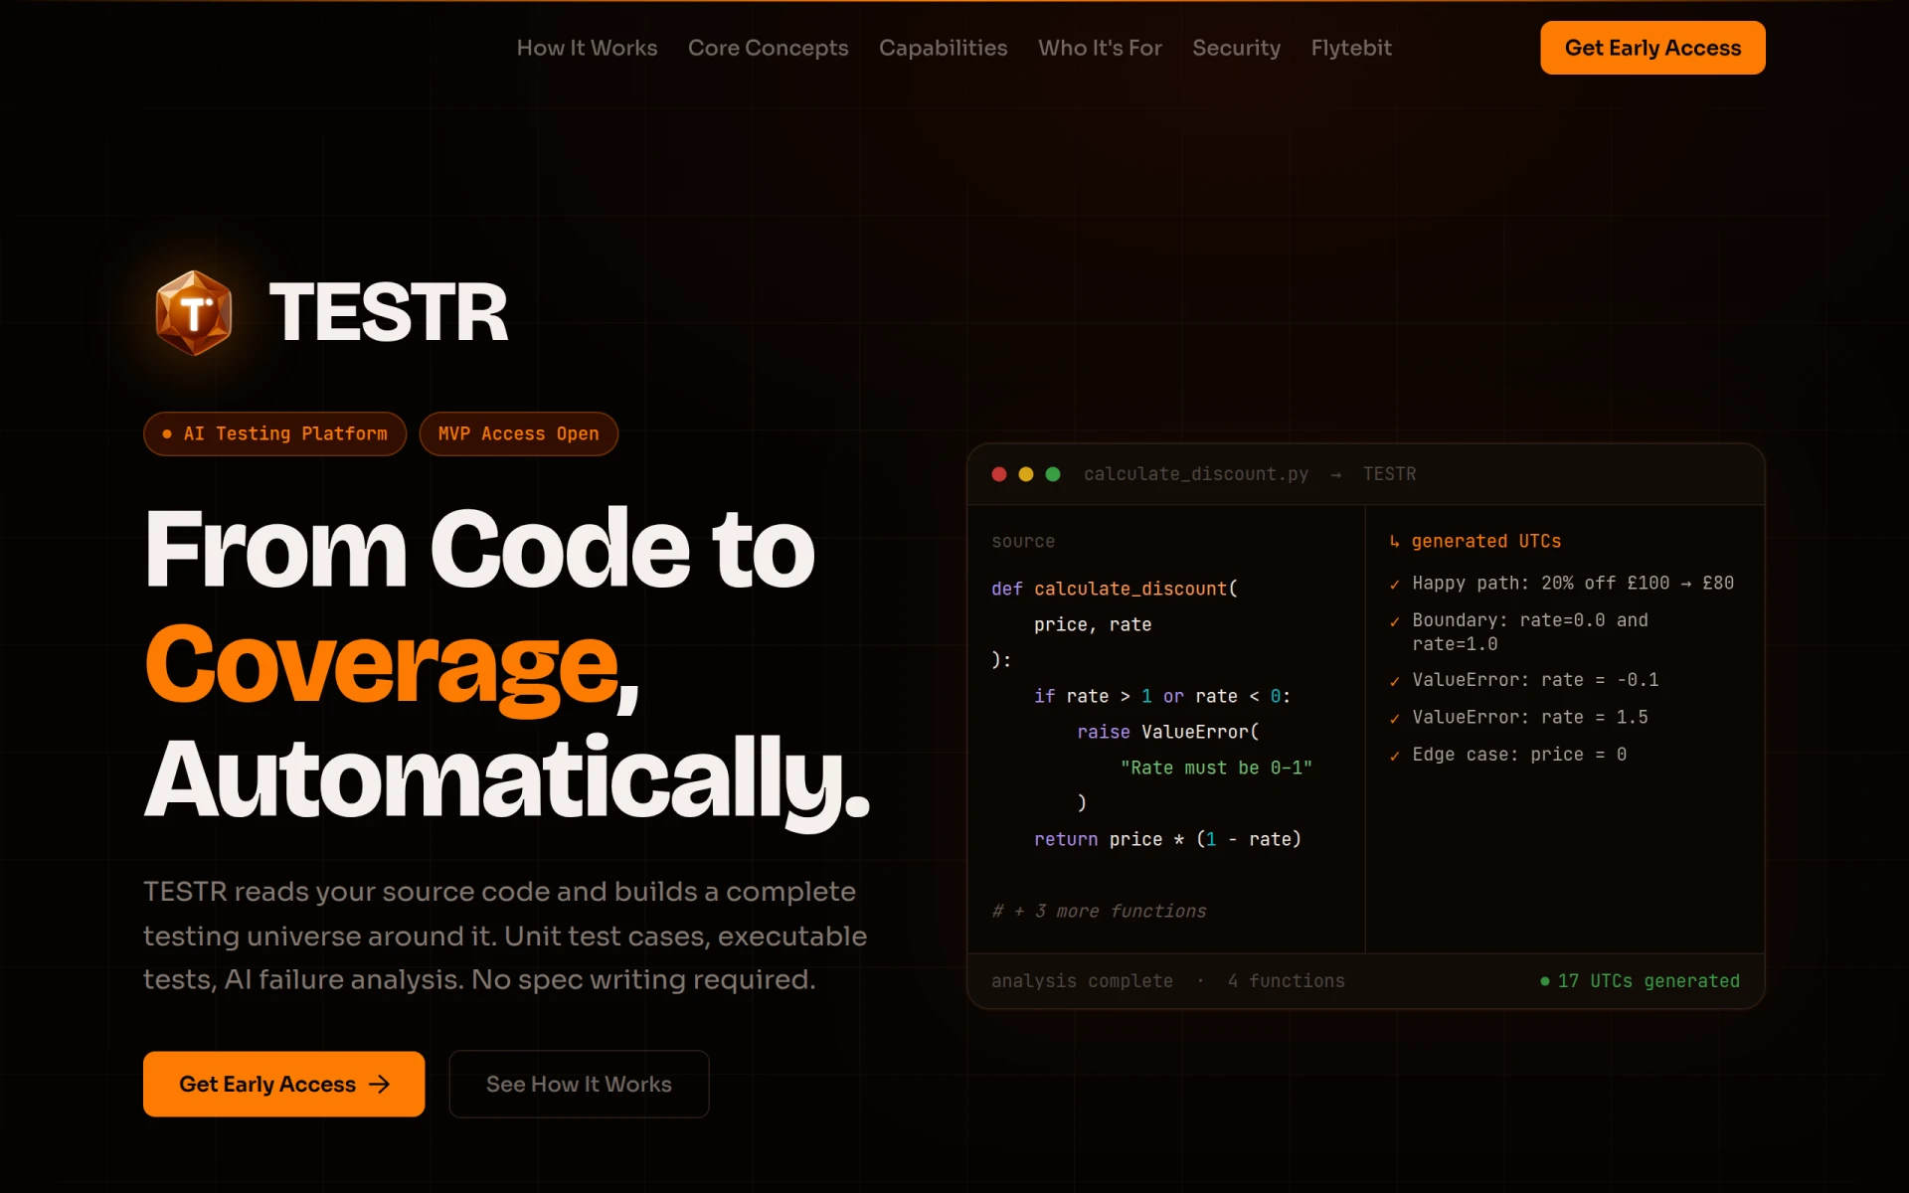Click # + 3 more functions comment
The height and width of the screenshot is (1193, 1909).
pyautogui.click(x=1099, y=911)
